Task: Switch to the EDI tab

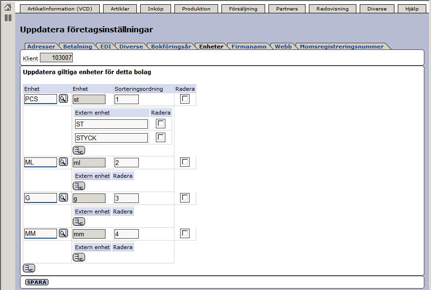Action: (106, 47)
